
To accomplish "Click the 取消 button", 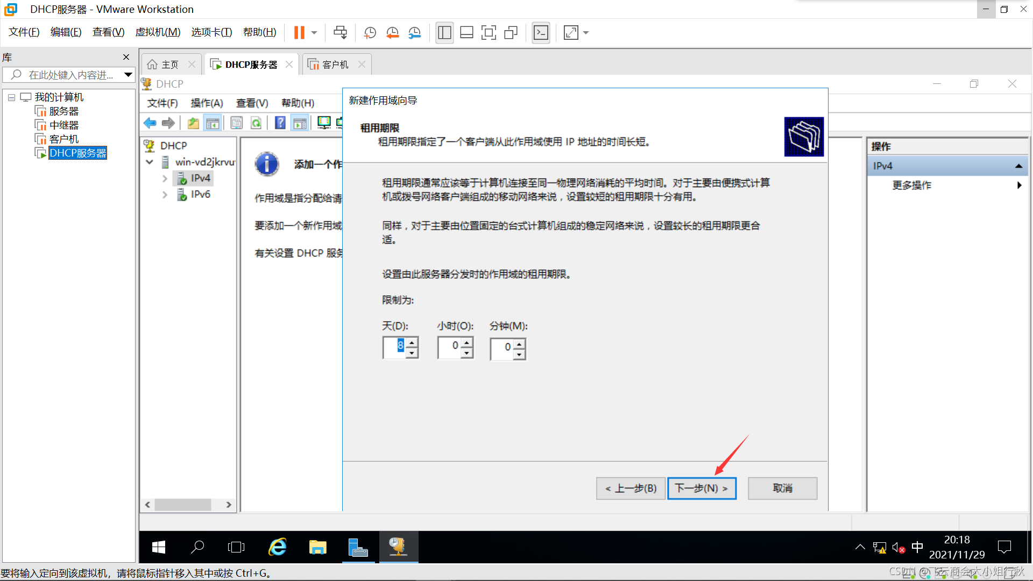I will click(782, 488).
